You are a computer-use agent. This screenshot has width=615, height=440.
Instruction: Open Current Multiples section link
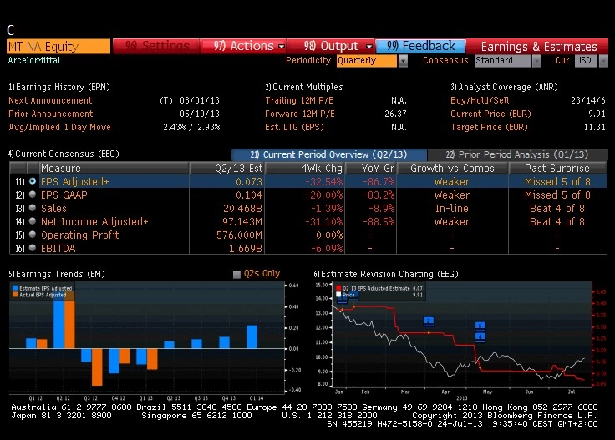304,87
